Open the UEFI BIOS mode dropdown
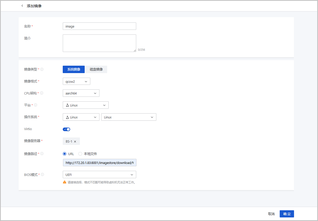The height and width of the screenshot is (221, 318). tap(99, 175)
